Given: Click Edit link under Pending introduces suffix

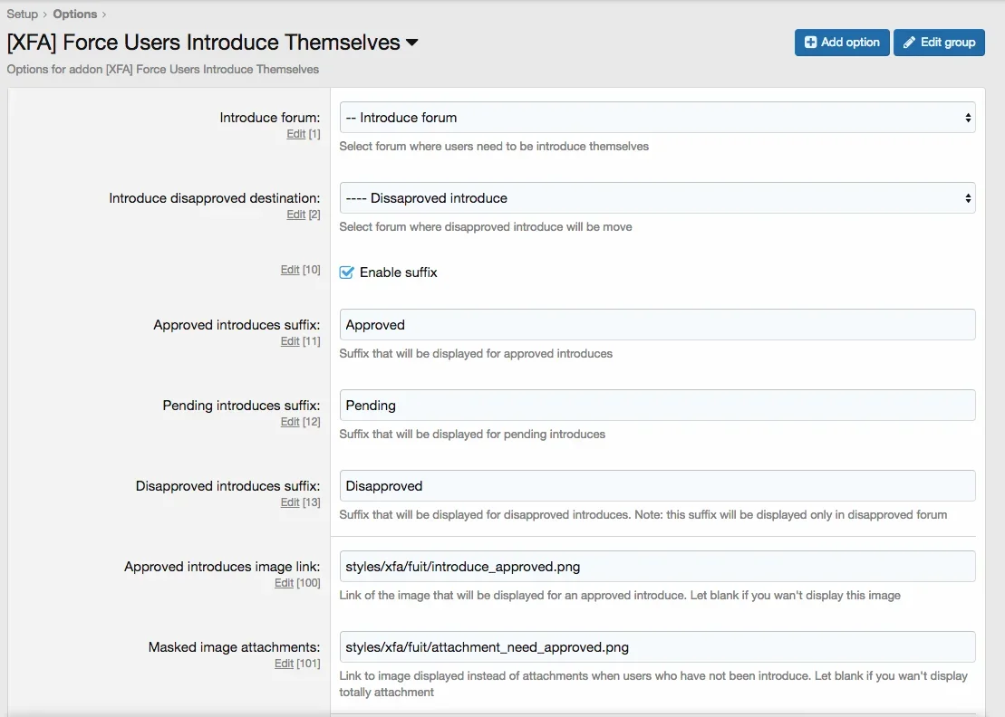Looking at the screenshot, I should tap(289, 422).
